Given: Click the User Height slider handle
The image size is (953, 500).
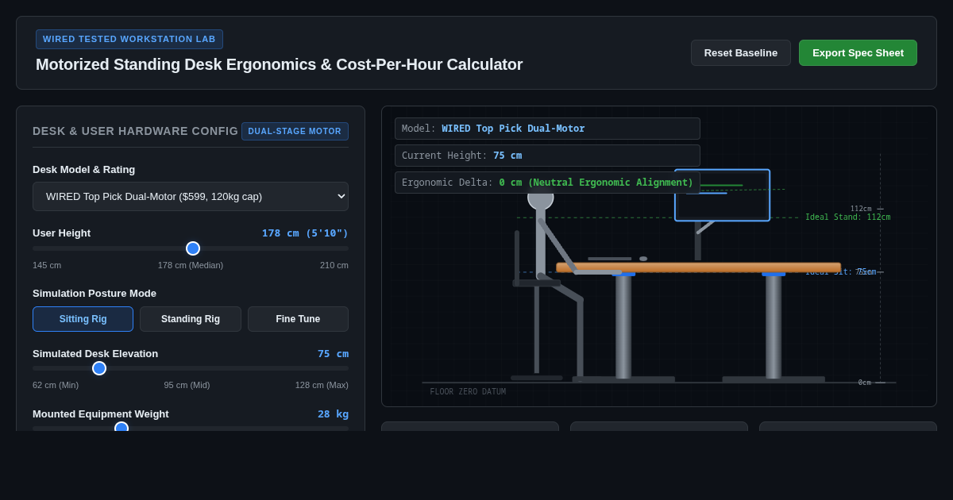Looking at the screenshot, I should (193, 248).
